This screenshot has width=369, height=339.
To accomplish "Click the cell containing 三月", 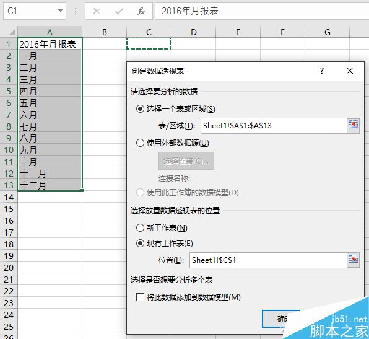I will [x=50, y=79].
